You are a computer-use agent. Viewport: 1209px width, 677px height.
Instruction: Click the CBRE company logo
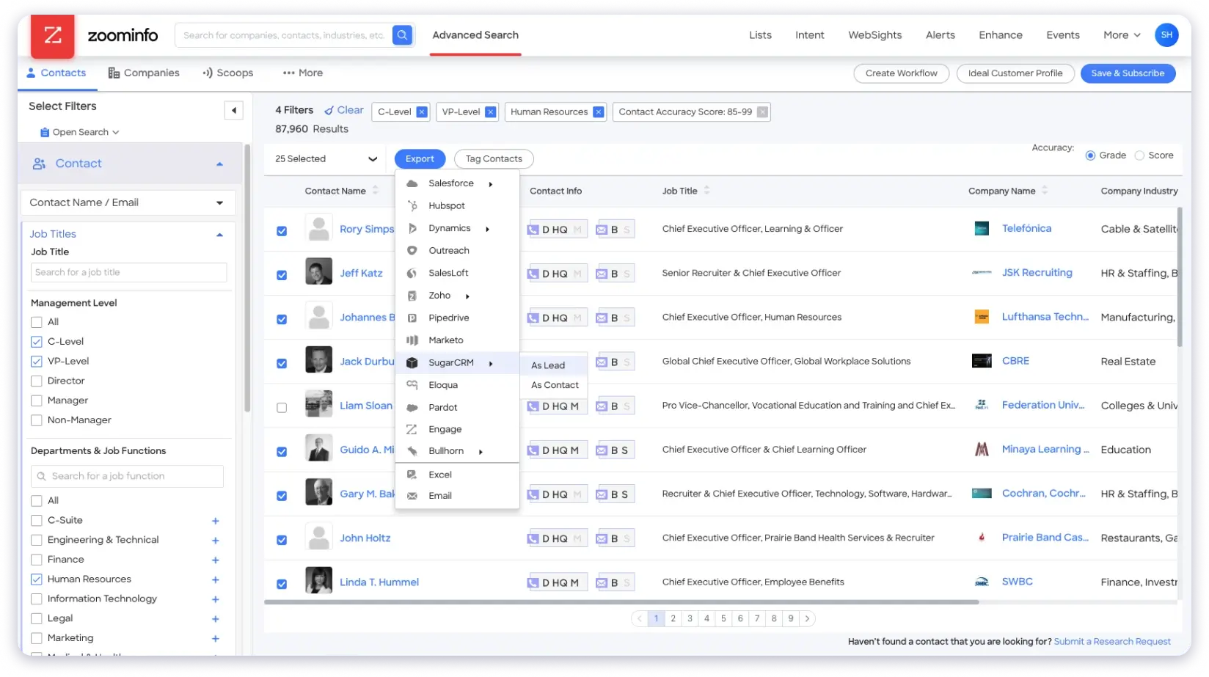point(982,361)
